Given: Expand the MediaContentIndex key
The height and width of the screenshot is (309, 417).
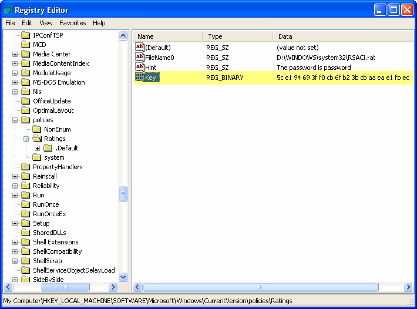Looking at the screenshot, I should click(x=15, y=63).
